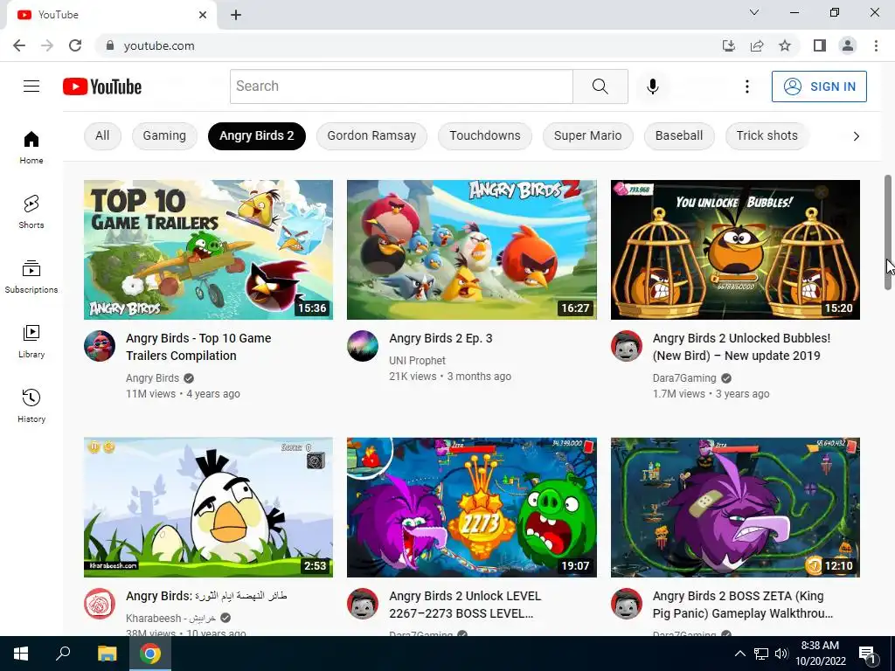Open Angry Birds channel avatar
Screen dimensions: 895x671
click(100, 346)
